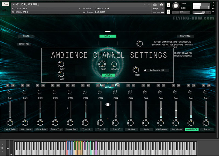219x156 pixels.
Task: Expand the instrument name dropdown arrow
Action: (x=13, y=5)
